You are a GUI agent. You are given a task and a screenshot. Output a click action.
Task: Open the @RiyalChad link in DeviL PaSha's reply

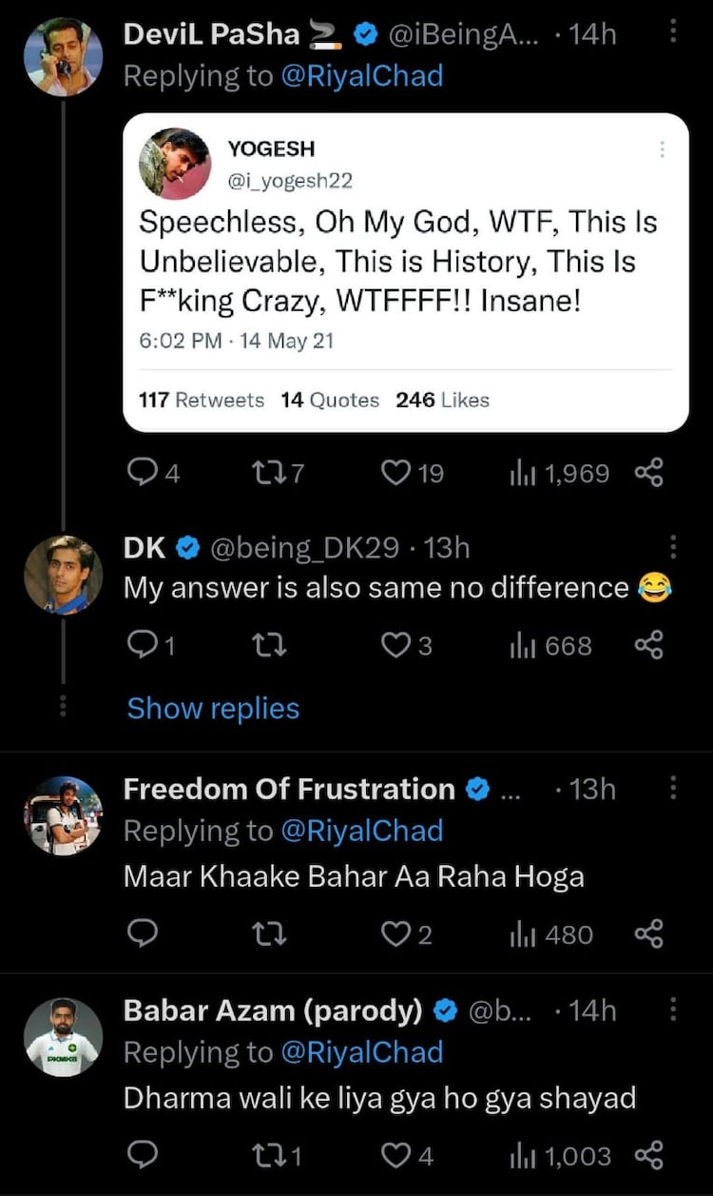click(x=362, y=77)
